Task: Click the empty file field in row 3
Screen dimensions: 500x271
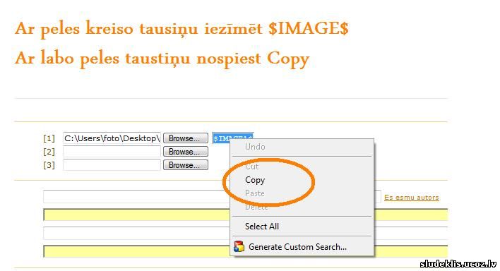Action: click(112, 165)
